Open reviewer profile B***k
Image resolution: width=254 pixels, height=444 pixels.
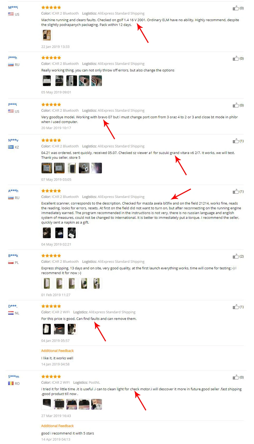pyautogui.click(x=13, y=256)
